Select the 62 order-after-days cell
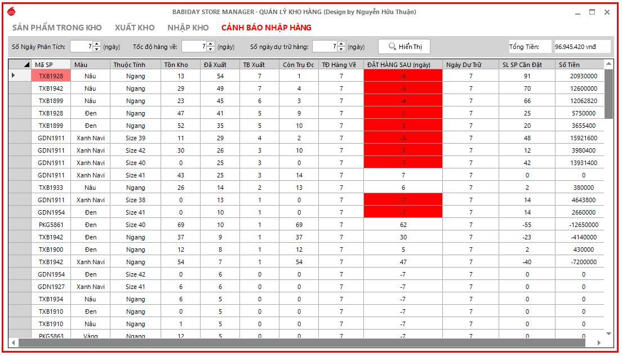Screen dimensions: 622x356 [x=403, y=225]
